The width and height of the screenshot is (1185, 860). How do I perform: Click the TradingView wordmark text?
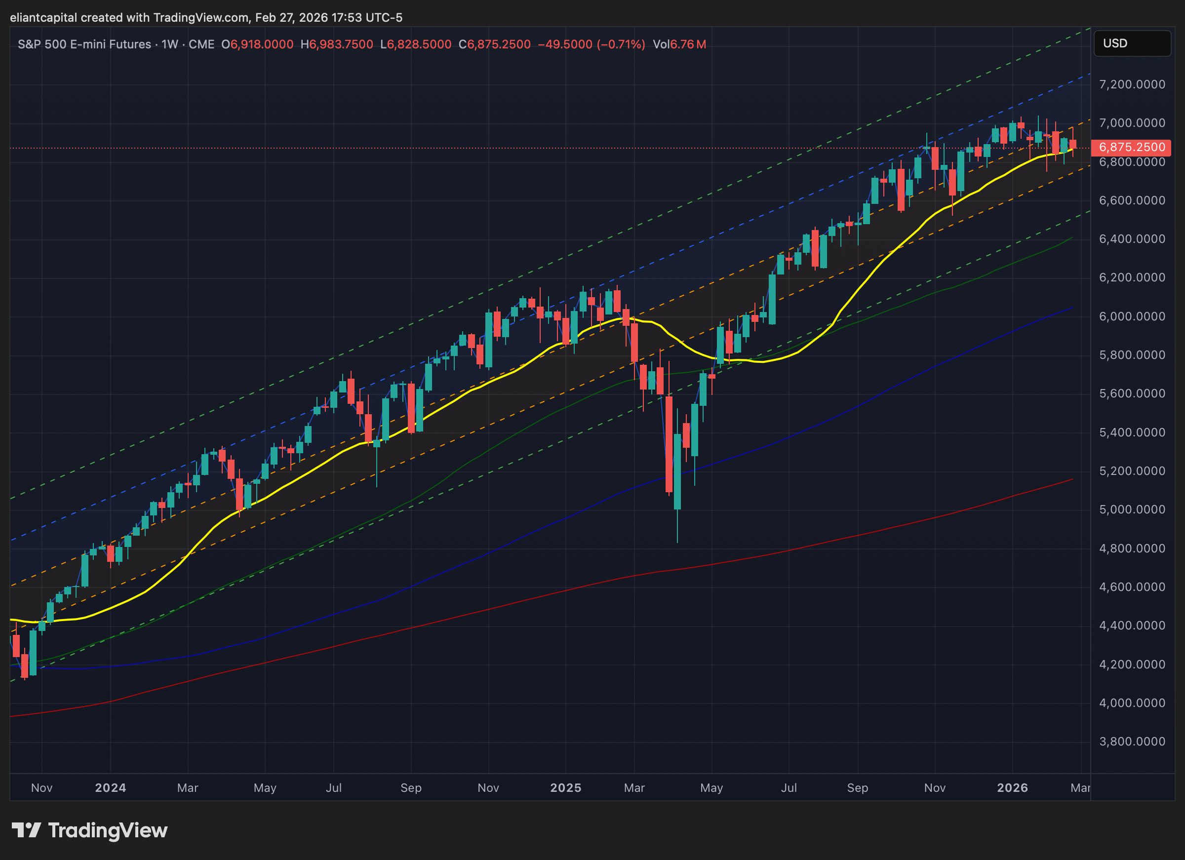tap(108, 830)
